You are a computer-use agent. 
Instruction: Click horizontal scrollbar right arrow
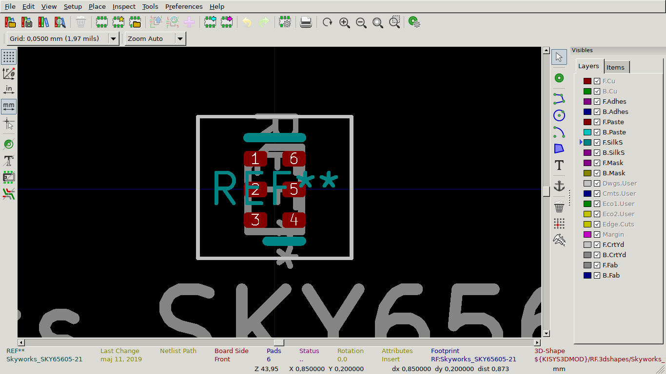click(537, 342)
